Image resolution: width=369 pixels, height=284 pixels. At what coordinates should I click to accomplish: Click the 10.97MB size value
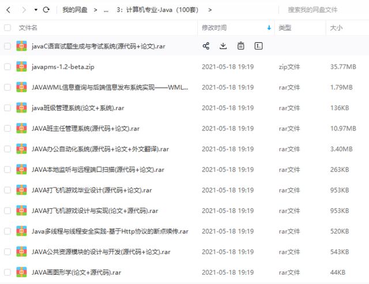pyautogui.click(x=343, y=129)
